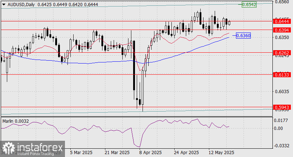Image resolution: width=293 pixels, height=157 pixels.
Task: Select the 0.6035 price axis value
Action: click(282, 91)
